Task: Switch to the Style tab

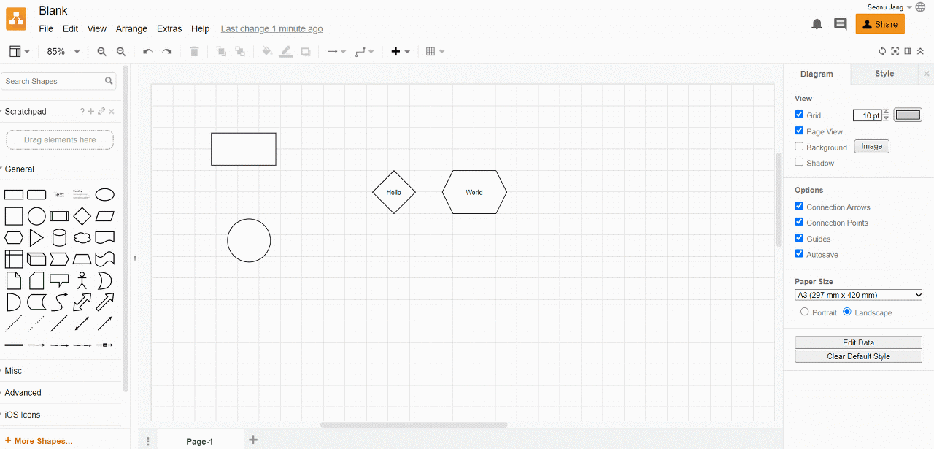Action: (884, 74)
